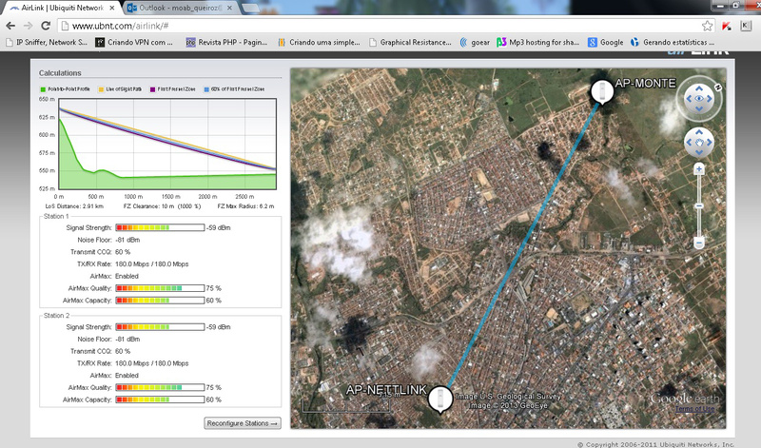The width and height of the screenshot is (761, 448).
Task: Click the Calculations heading
Action: 60,73
